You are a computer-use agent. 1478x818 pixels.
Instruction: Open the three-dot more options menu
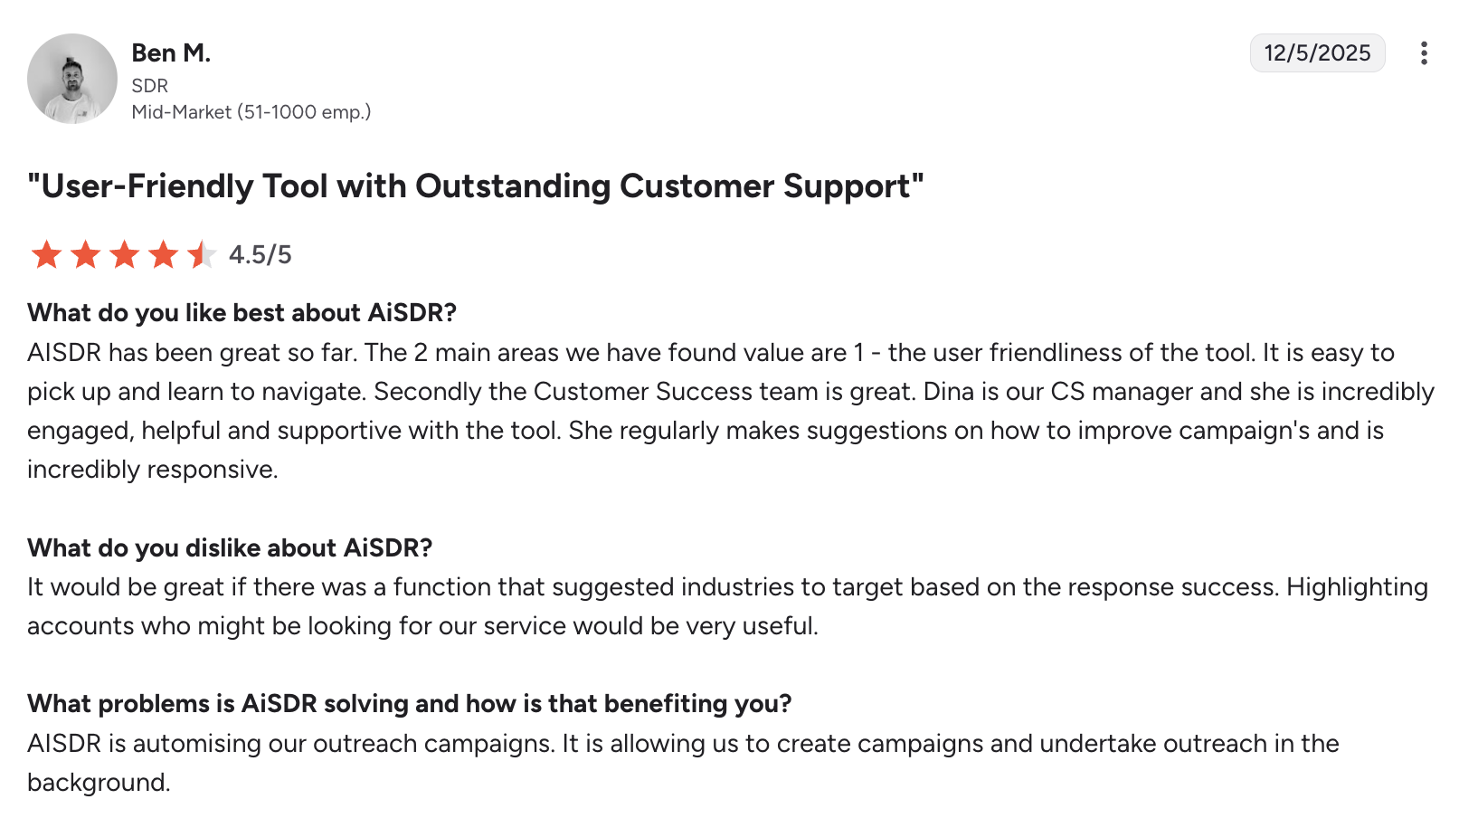[1424, 53]
